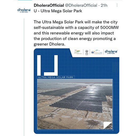Open the three-dot More menu on tweet
This screenshot has height=136, width=136.
[x=117, y=5]
